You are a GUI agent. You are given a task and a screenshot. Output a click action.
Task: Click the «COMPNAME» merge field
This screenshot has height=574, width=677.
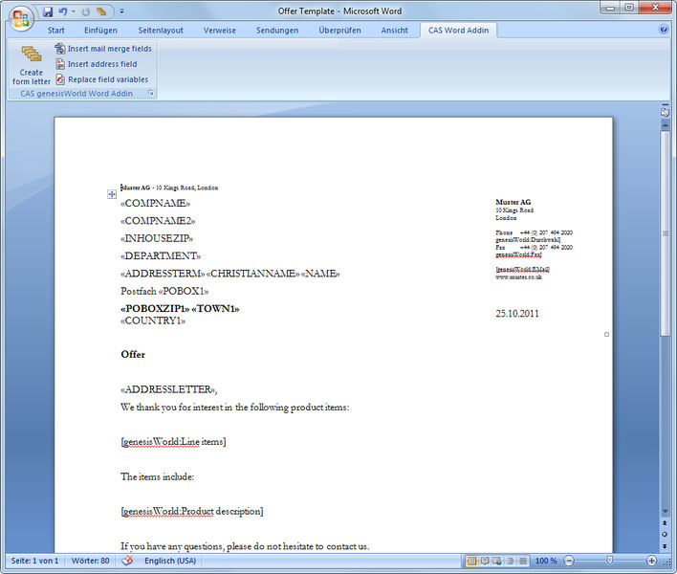tap(156, 204)
